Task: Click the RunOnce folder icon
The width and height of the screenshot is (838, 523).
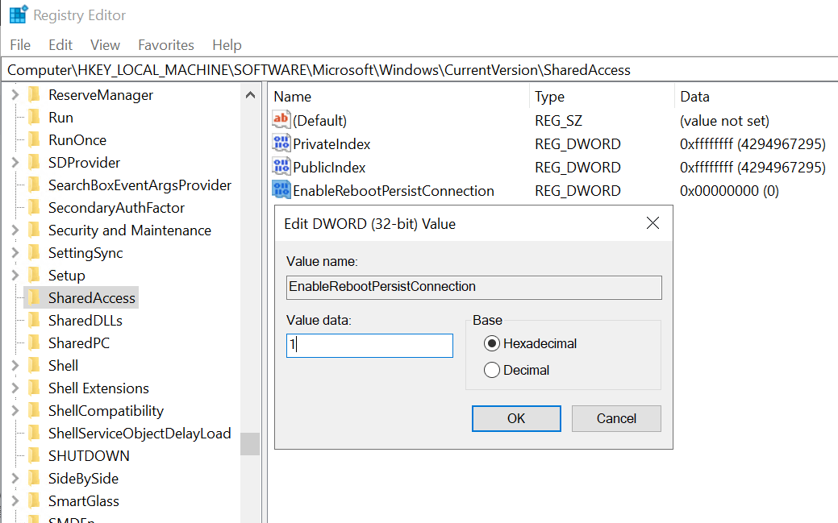Action: 34,139
